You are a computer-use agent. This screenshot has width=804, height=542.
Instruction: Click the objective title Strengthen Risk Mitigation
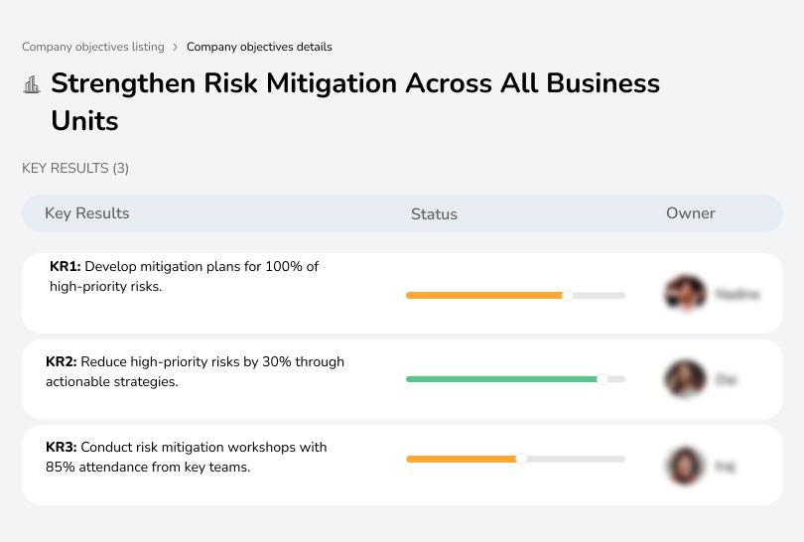[355, 101]
